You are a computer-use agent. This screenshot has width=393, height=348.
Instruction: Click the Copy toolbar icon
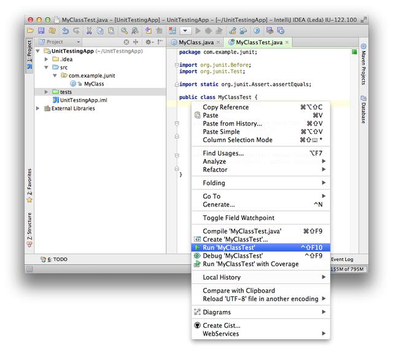[x=100, y=31]
